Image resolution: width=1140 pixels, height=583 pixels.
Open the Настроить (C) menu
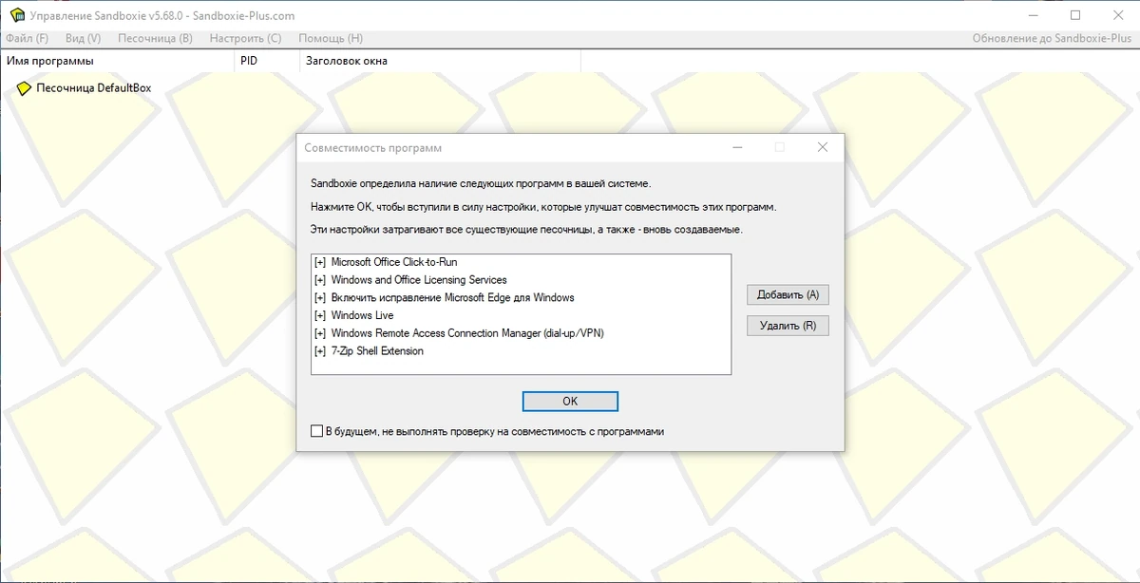click(x=246, y=39)
